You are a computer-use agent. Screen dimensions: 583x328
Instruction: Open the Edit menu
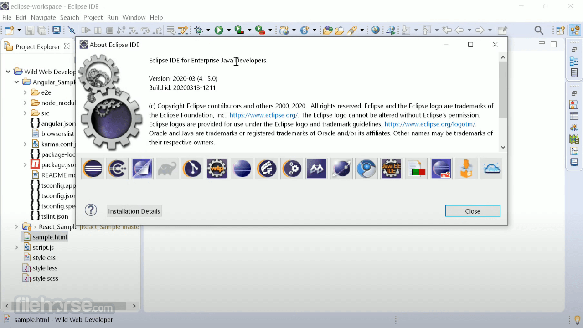pos(21,17)
